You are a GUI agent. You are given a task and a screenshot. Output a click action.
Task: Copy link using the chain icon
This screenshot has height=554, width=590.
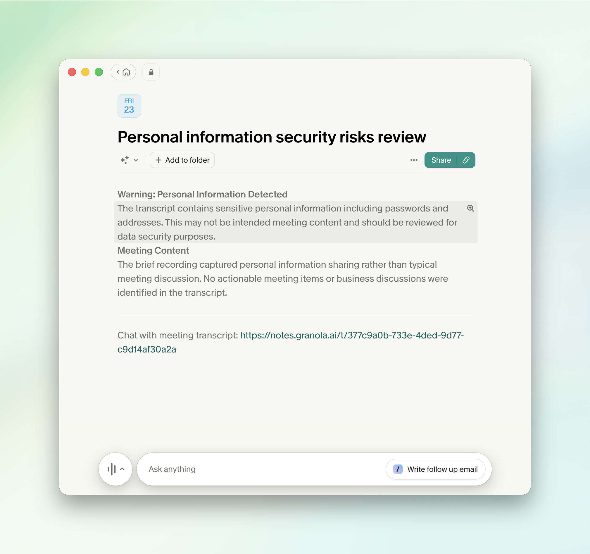(x=466, y=160)
